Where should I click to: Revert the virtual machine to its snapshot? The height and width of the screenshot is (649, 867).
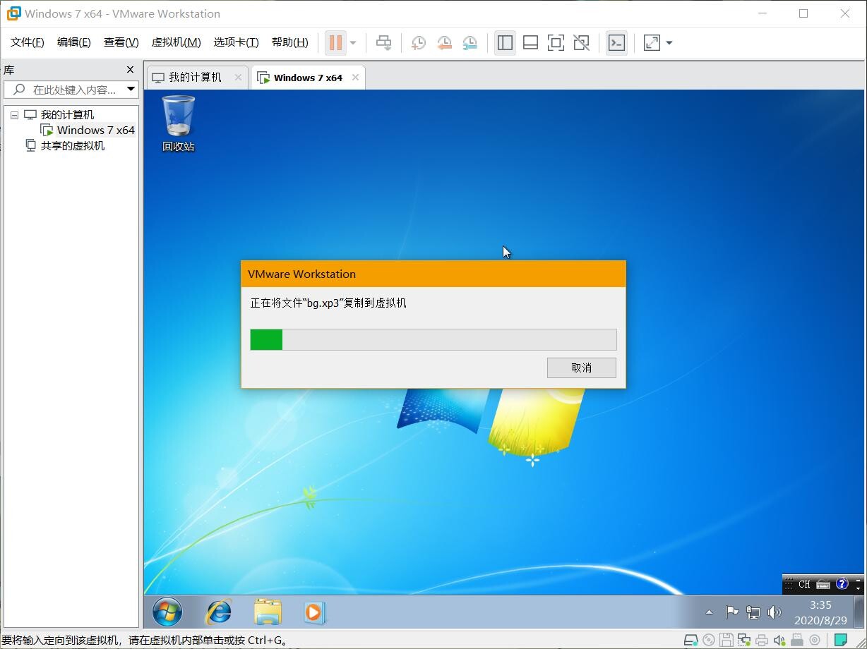point(444,43)
